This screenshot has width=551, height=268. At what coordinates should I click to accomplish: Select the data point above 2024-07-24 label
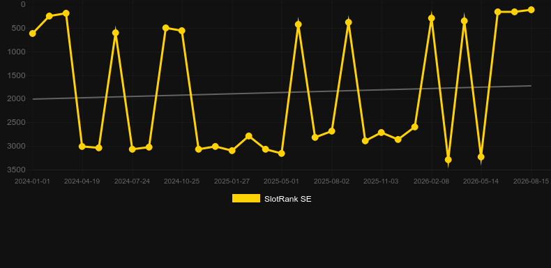132,149
